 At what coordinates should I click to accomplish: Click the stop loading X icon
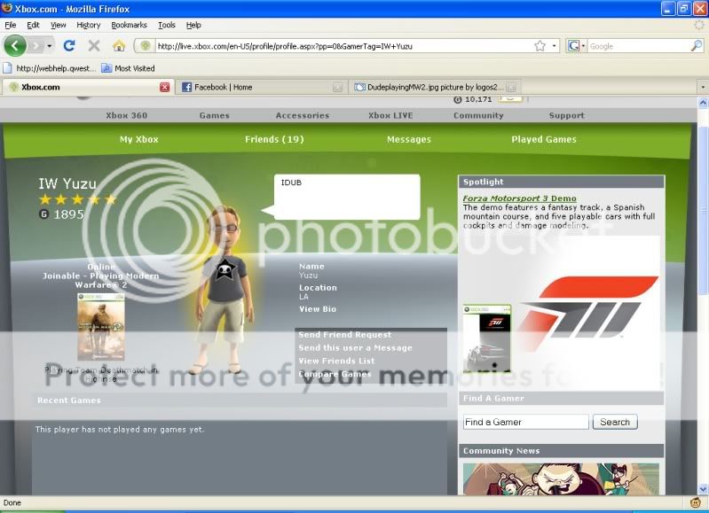tap(94, 45)
